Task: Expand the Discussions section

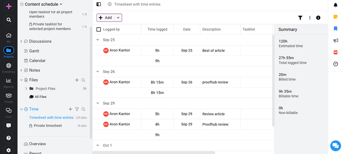Action: [21, 41]
